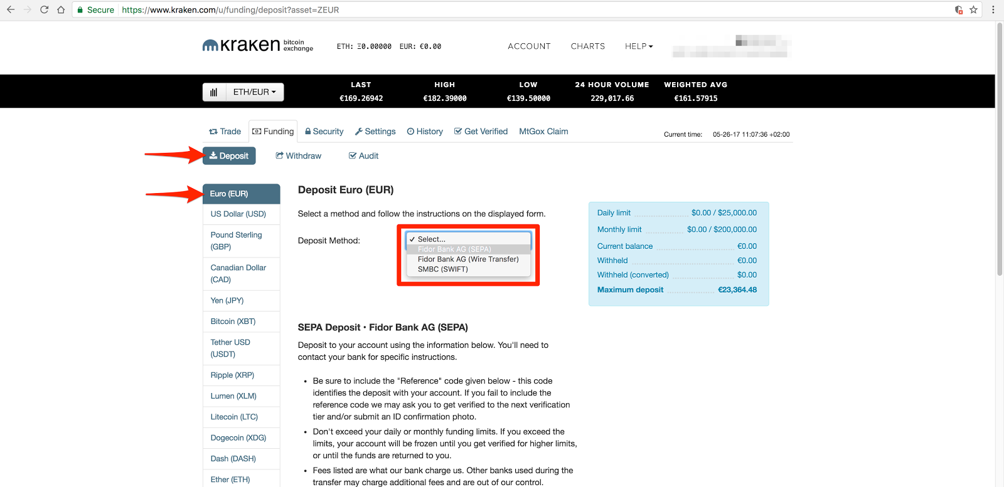Click the HIGH price €182.39000
Screen dimensions: 1004x487
pyautogui.click(x=445, y=98)
